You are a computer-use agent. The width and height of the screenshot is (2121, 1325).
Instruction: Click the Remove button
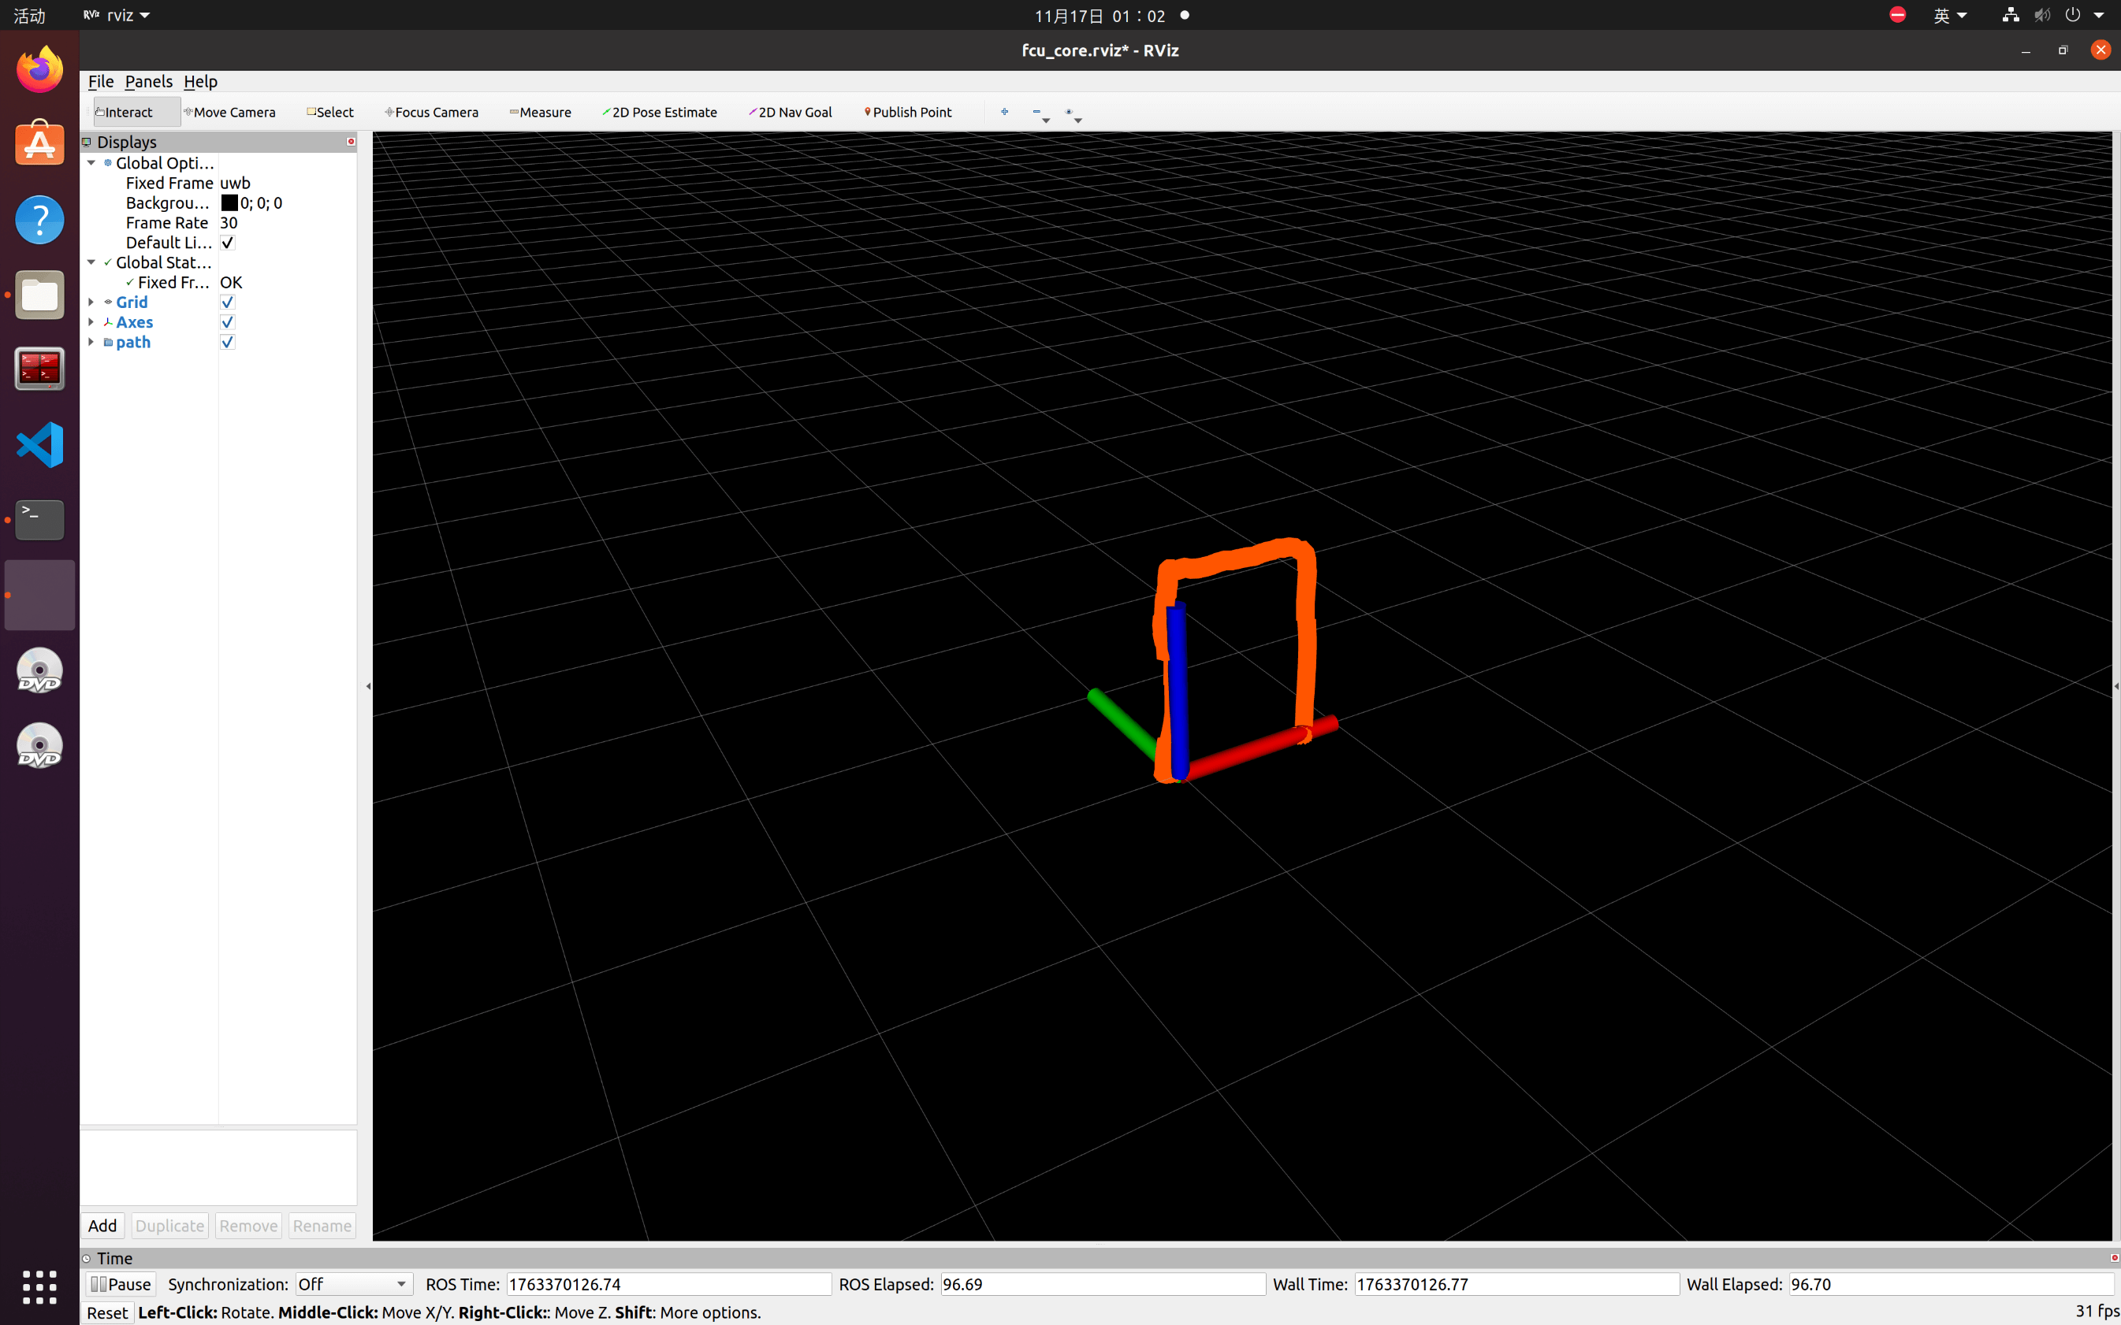pos(248,1225)
